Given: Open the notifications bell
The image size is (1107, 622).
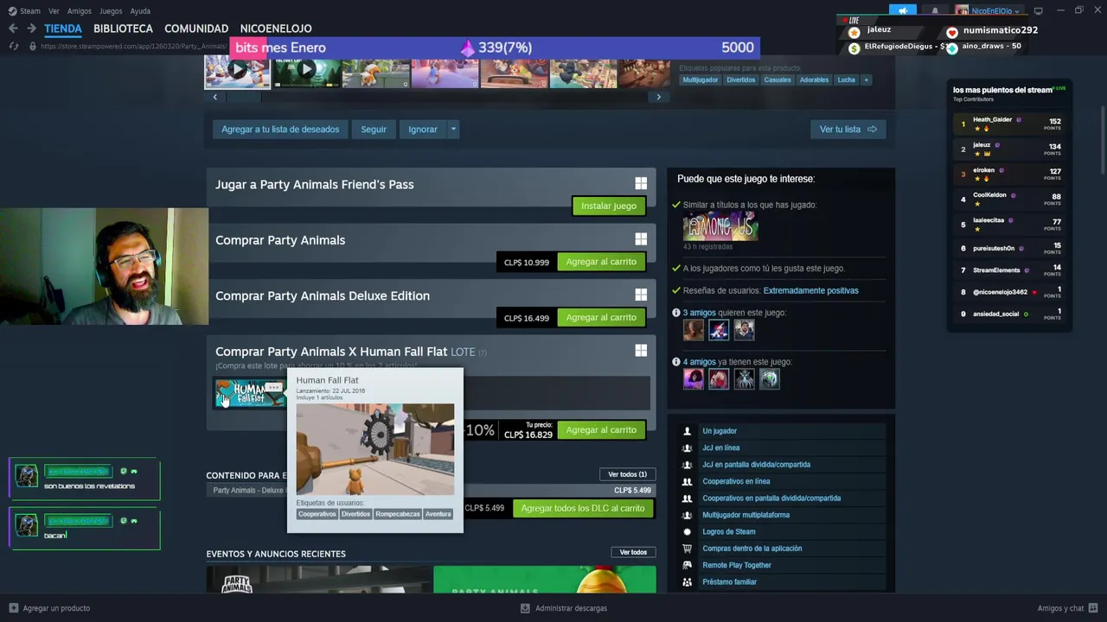Looking at the screenshot, I should click(x=935, y=10).
